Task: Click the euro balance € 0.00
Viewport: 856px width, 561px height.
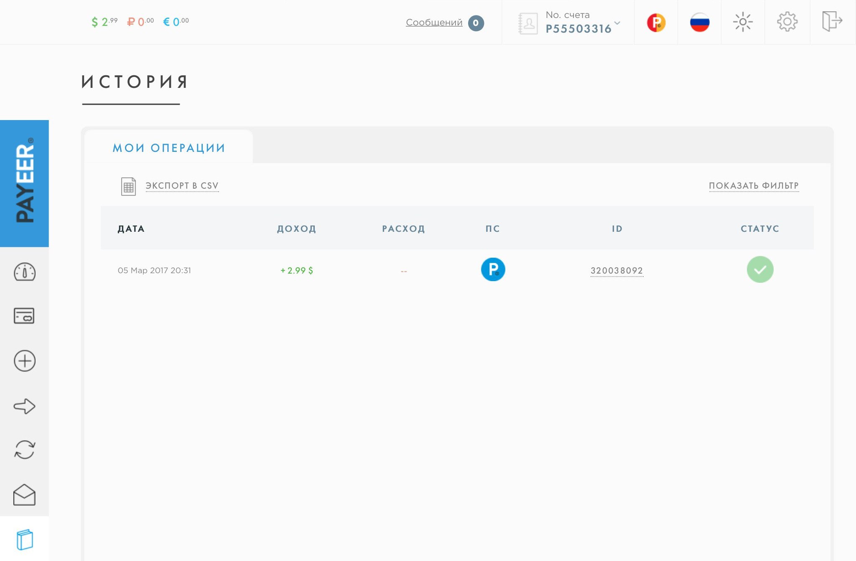Action: point(176,22)
